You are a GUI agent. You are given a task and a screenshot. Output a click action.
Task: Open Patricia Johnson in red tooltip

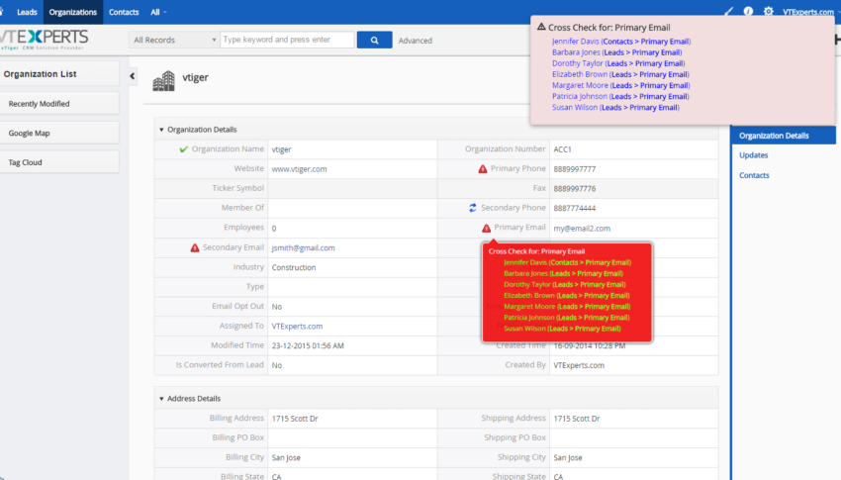(566, 318)
